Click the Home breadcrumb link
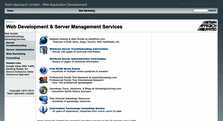 [x=9, y=22]
